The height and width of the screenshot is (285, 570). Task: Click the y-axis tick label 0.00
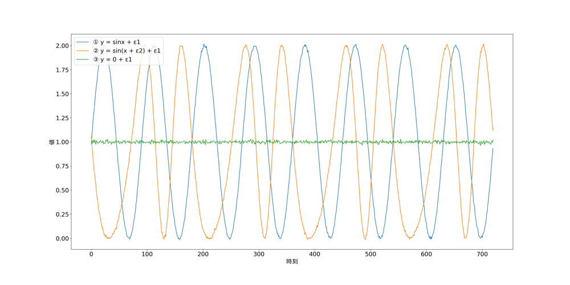coord(63,238)
